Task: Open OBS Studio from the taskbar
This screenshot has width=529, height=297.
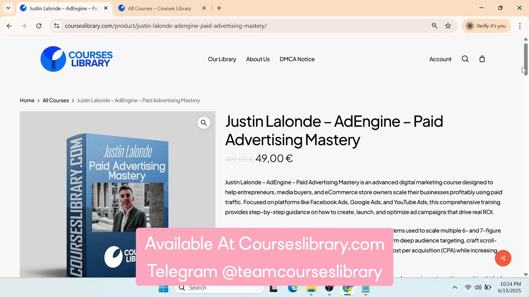Action: click(329, 288)
